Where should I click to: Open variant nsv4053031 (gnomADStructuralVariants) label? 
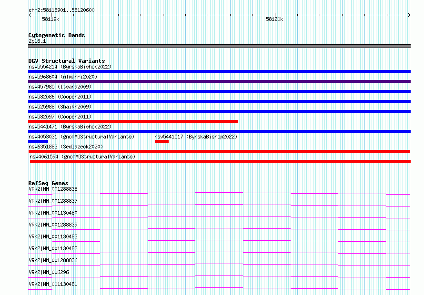(81, 137)
